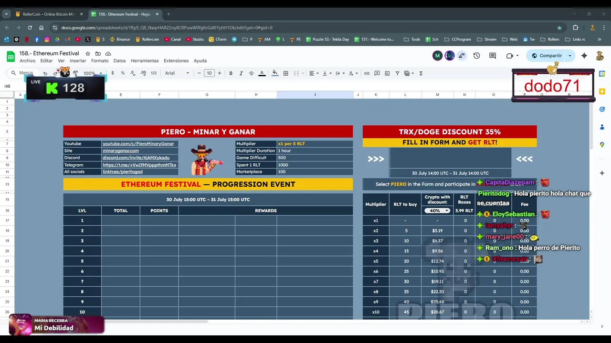Viewport: 611px width, 343px height.
Task: Open the Editar menu
Action: click(x=46, y=61)
